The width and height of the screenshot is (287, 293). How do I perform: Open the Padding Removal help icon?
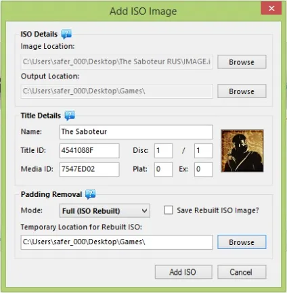point(91,194)
